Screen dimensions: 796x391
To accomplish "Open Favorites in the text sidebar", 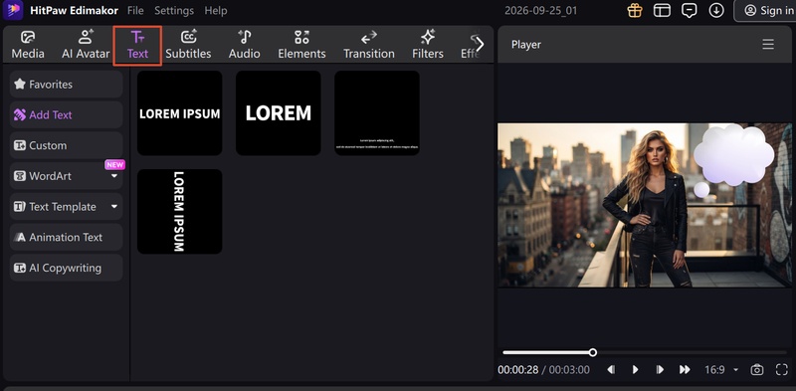I will [66, 85].
